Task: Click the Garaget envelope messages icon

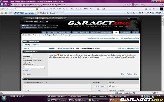Action: coord(43,18)
